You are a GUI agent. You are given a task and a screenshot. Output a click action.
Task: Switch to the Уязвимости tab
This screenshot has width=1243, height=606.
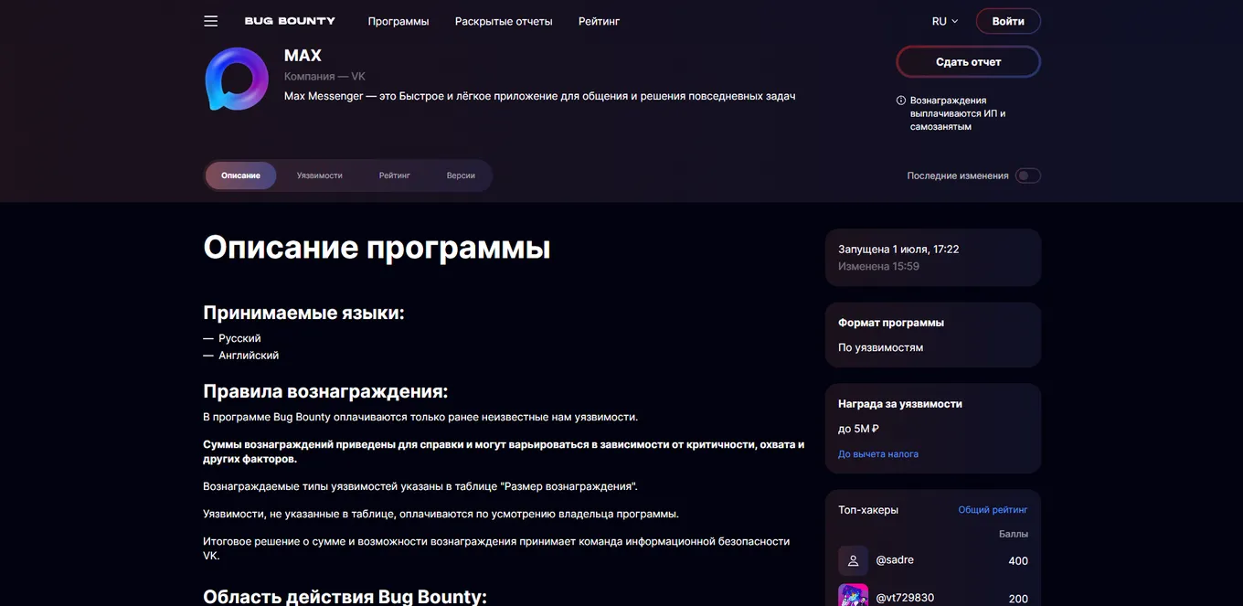(320, 175)
